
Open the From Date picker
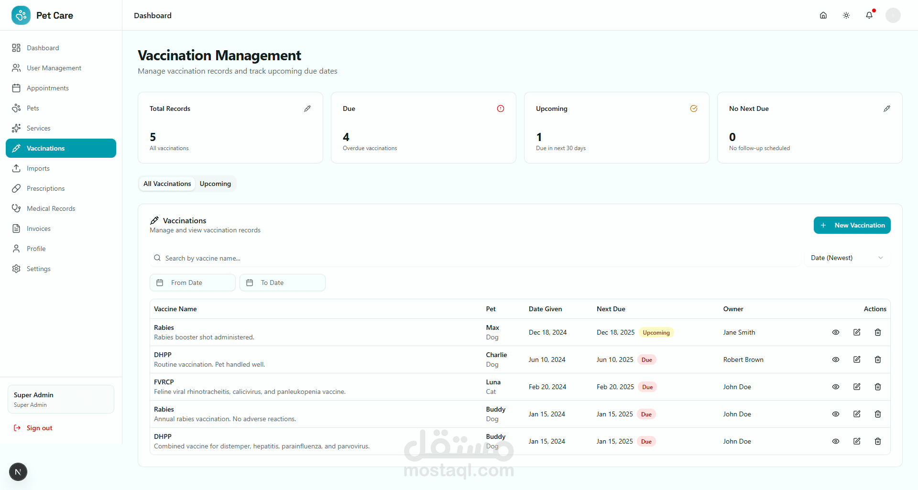point(193,283)
